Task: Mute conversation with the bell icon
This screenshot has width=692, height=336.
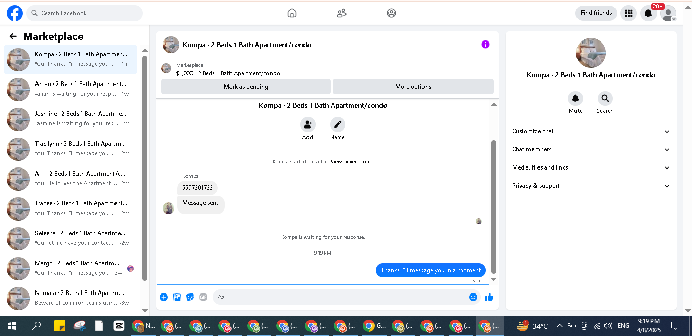Action: coord(575,98)
